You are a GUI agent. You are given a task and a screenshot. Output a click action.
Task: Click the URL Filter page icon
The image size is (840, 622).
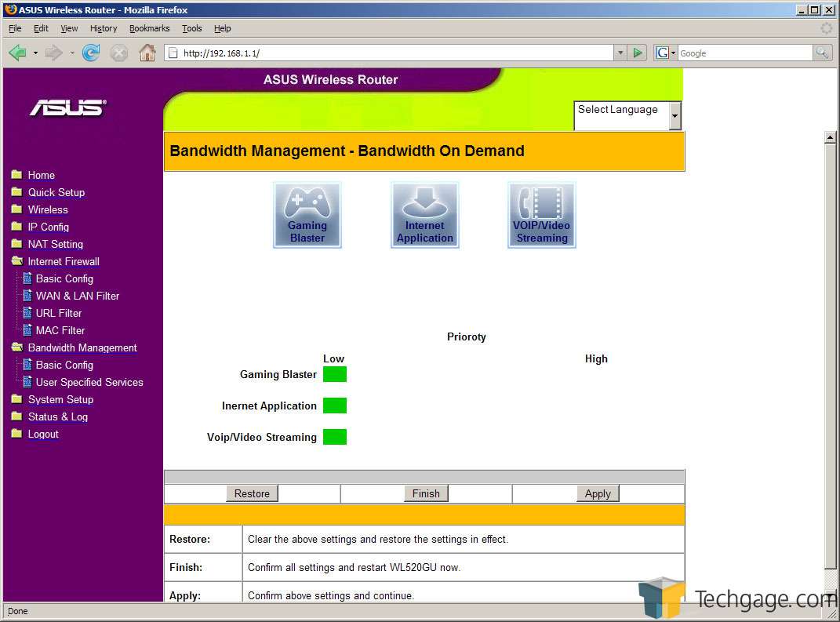tap(27, 313)
